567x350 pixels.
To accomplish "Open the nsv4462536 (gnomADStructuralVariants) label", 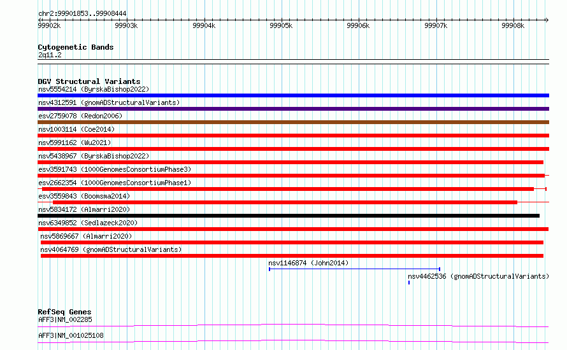I will (478, 276).
